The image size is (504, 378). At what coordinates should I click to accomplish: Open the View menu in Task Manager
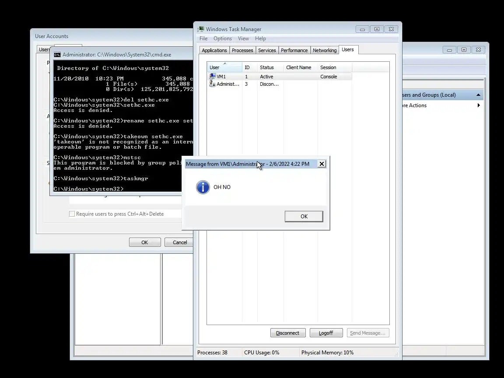(243, 38)
